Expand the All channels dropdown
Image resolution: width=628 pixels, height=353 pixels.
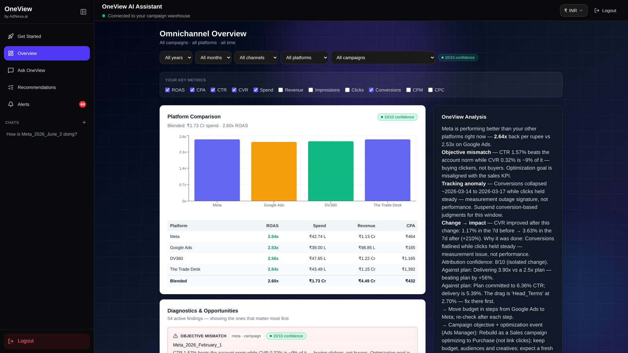point(256,58)
